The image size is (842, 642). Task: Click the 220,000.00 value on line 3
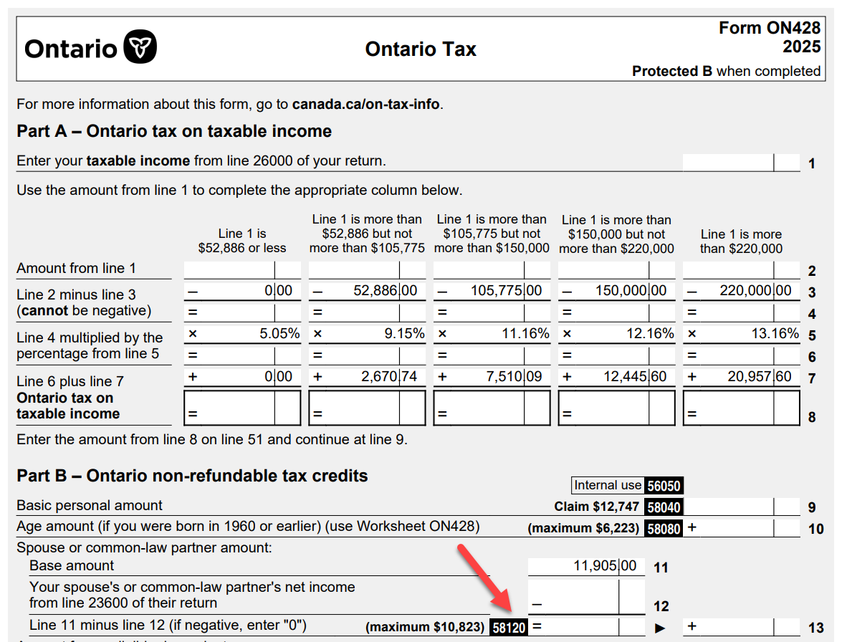click(x=755, y=291)
